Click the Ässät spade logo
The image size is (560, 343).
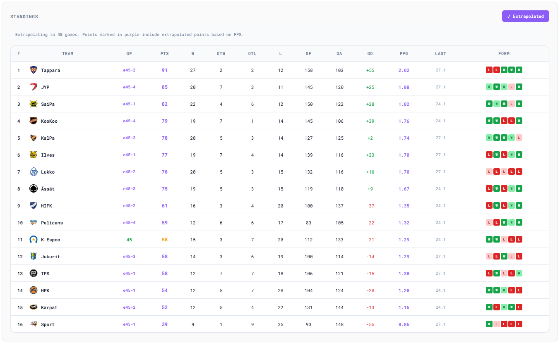34,189
